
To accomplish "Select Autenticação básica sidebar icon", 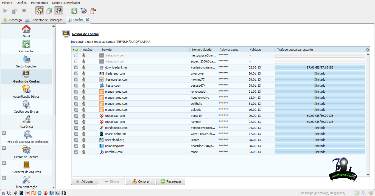I will [x=26, y=89].
